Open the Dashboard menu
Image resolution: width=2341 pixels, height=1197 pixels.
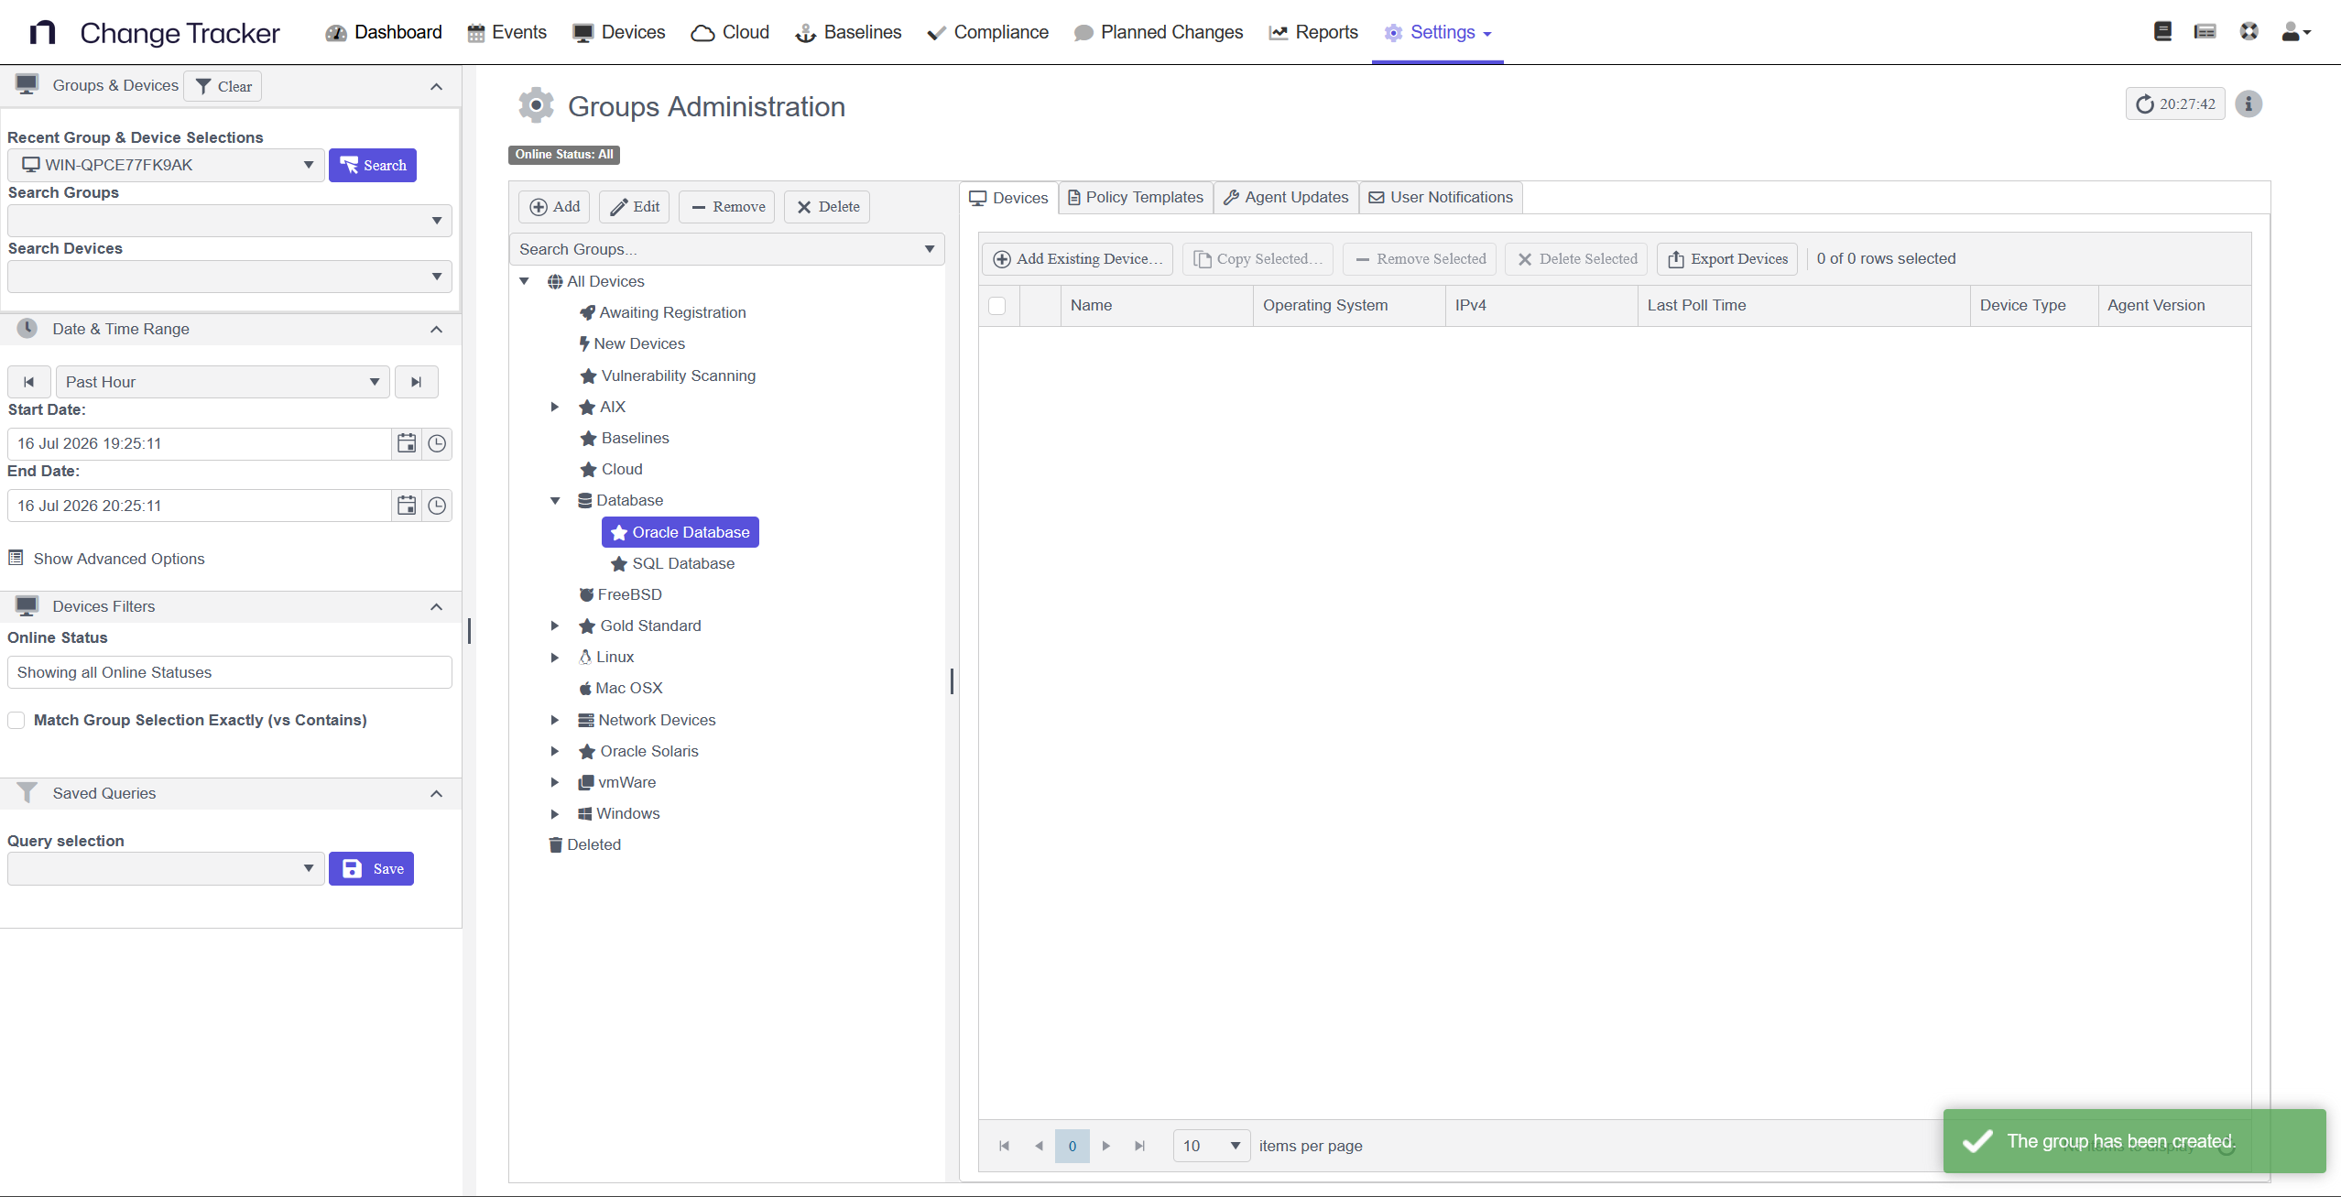click(384, 32)
